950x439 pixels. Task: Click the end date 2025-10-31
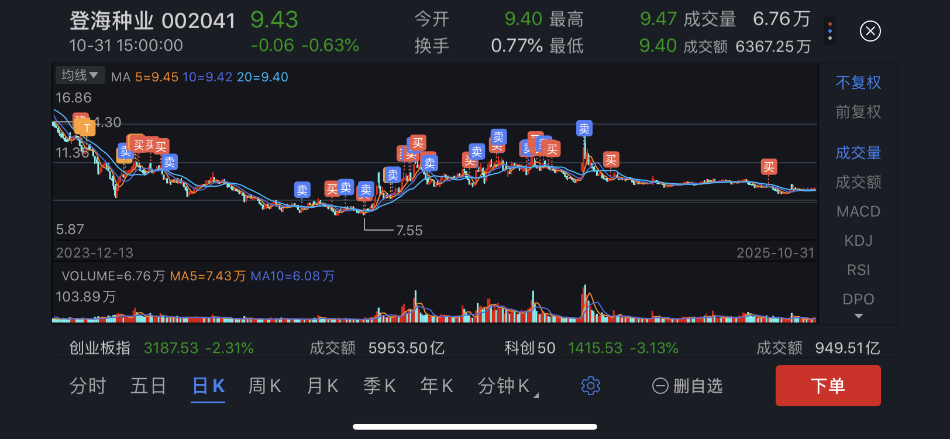pyautogui.click(x=775, y=253)
